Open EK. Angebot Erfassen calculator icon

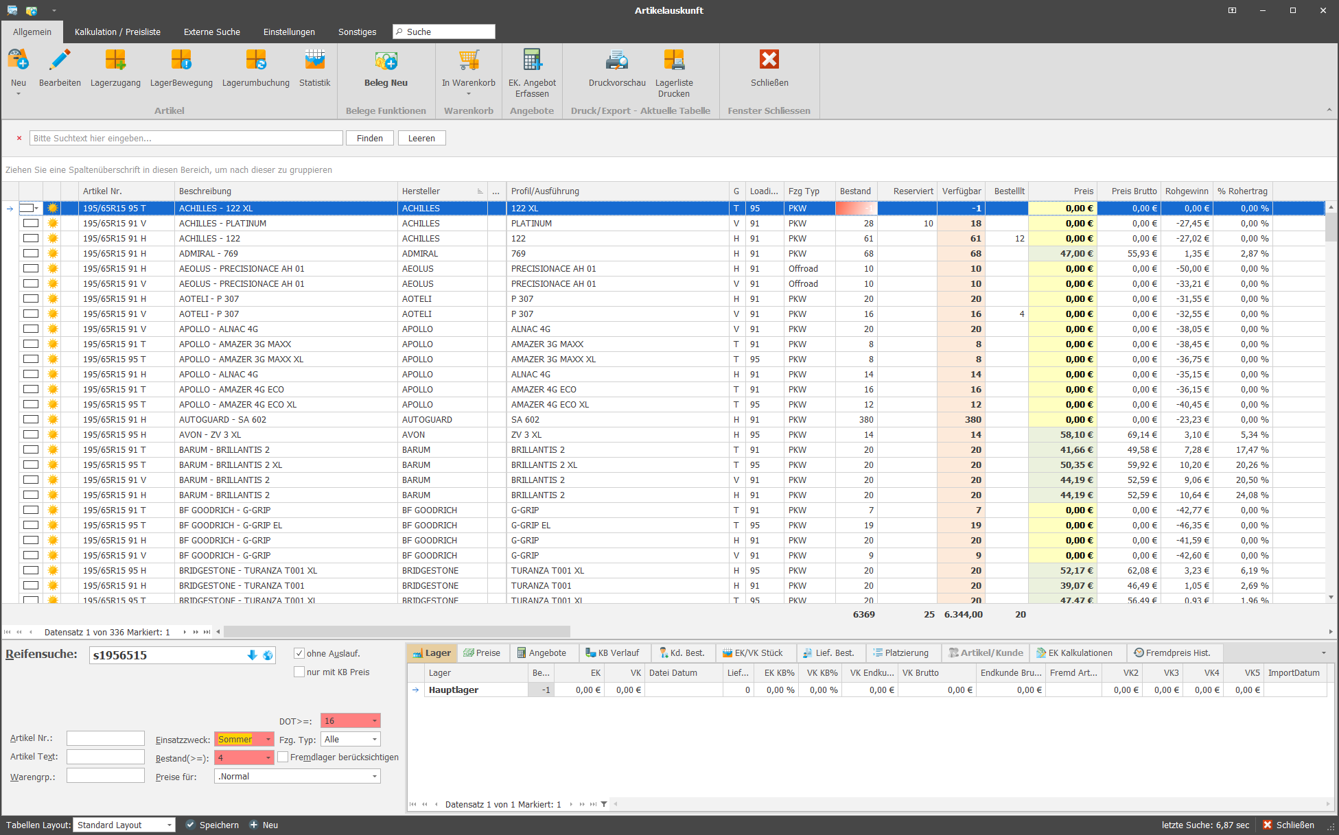(532, 60)
